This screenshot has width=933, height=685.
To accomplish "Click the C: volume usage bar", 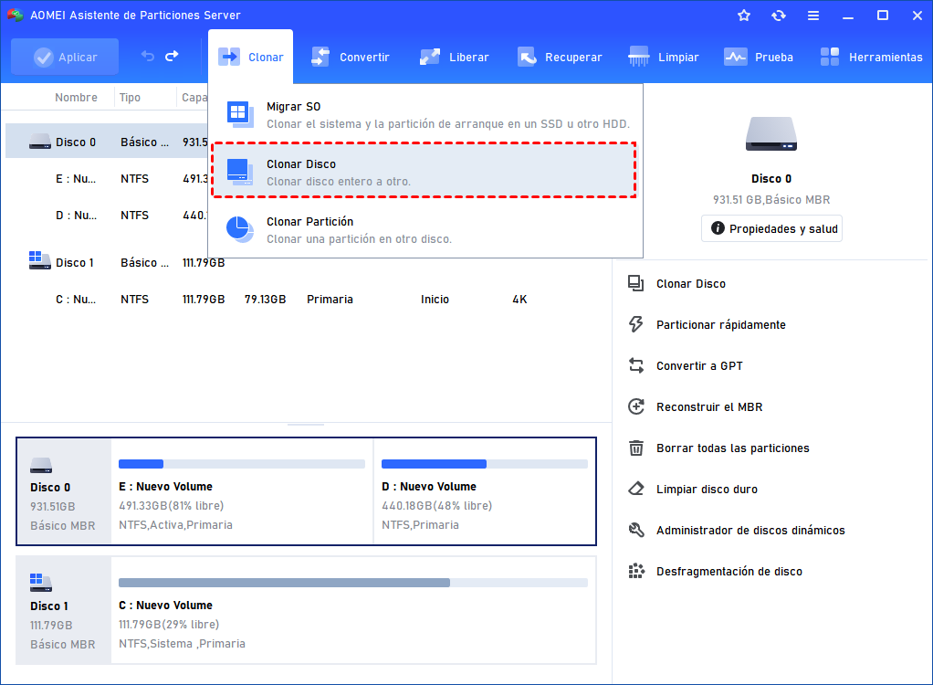I will (353, 583).
